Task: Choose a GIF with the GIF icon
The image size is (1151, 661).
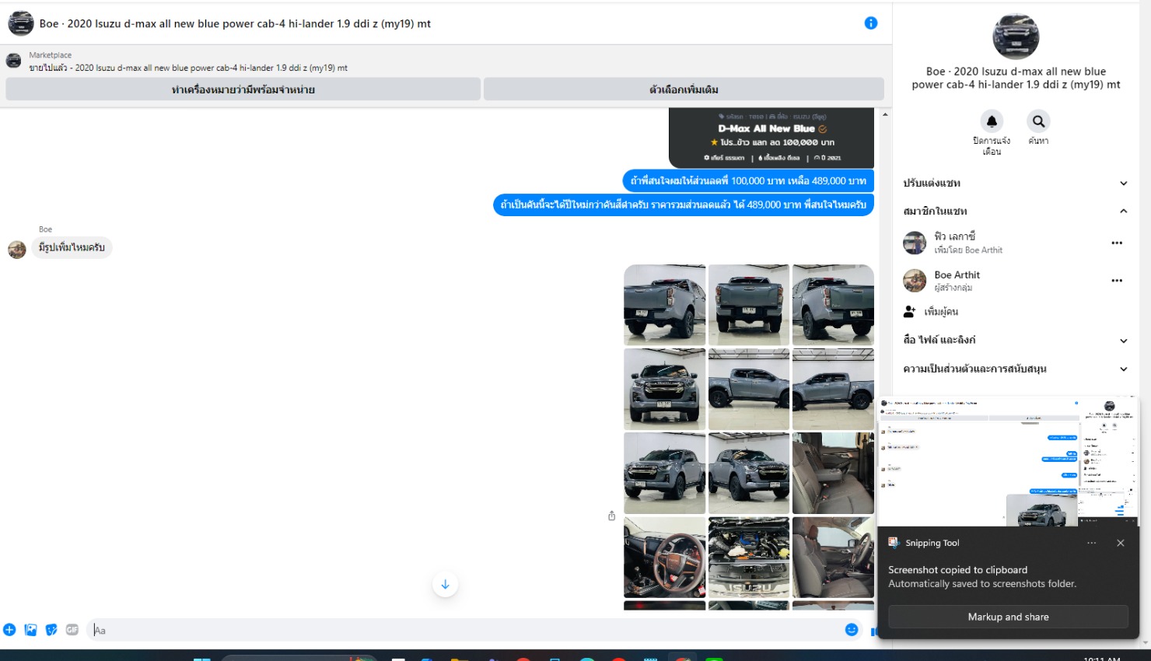Action: 72,630
